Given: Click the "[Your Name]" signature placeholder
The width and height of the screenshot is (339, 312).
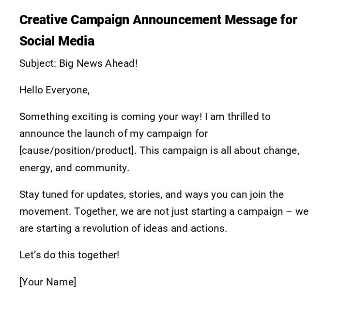Looking at the screenshot, I should click(x=47, y=282).
